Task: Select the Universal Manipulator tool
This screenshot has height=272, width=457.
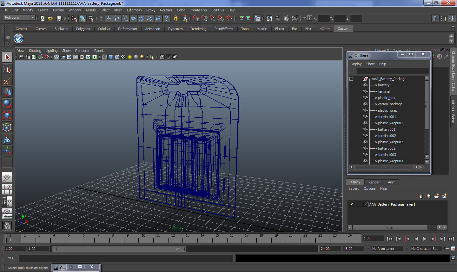Action: 7,127
